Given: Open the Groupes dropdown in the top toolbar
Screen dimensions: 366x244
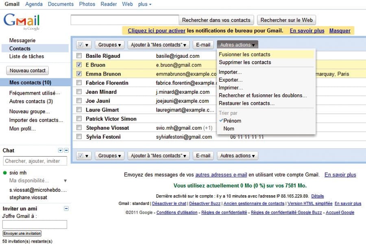Looking at the screenshot, I should tap(110, 45).
